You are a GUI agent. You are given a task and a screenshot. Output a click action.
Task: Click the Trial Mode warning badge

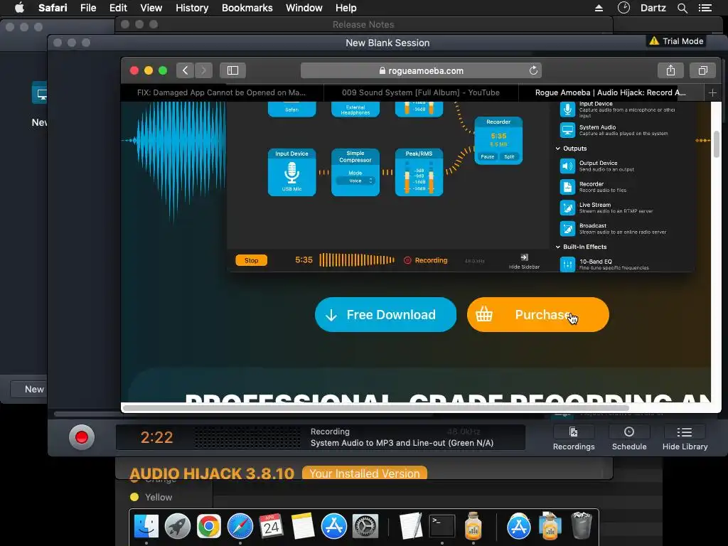(676, 41)
